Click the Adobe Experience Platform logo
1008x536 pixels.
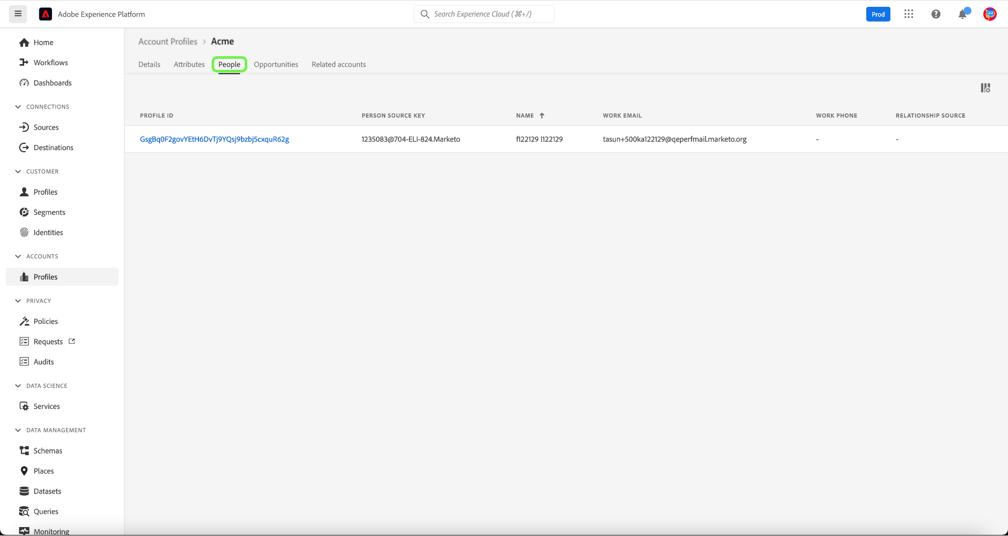click(46, 14)
